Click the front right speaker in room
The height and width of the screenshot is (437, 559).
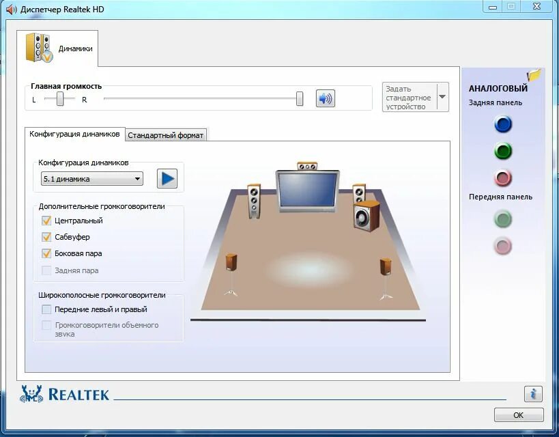(x=359, y=194)
